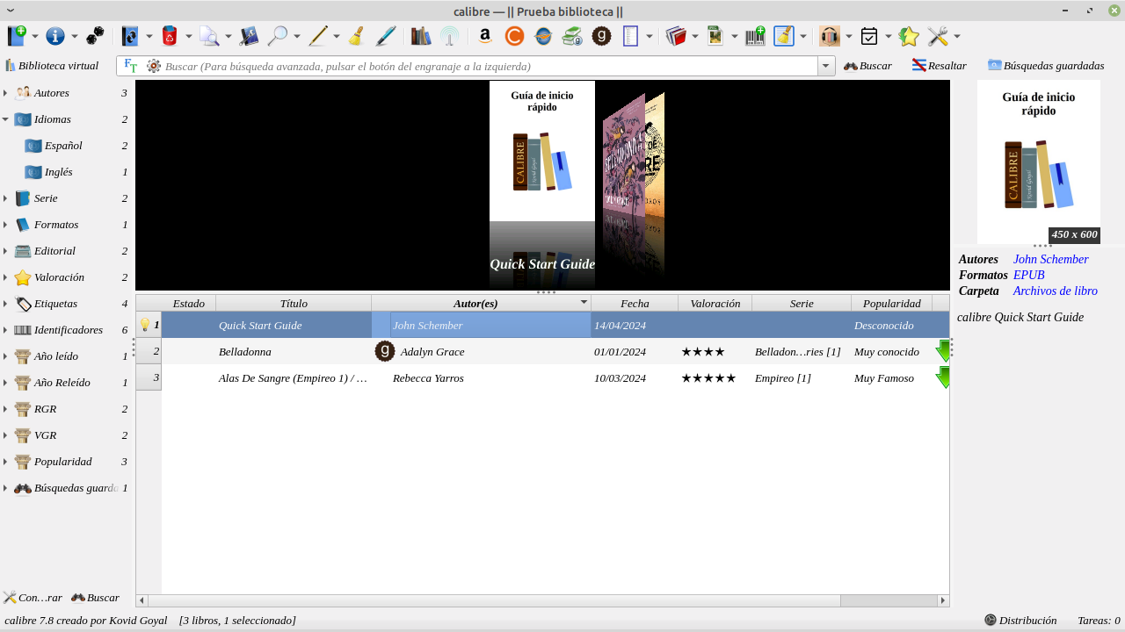This screenshot has width=1125, height=632.
Task: Sort by the Autor(es) column header
Action: coord(482,304)
